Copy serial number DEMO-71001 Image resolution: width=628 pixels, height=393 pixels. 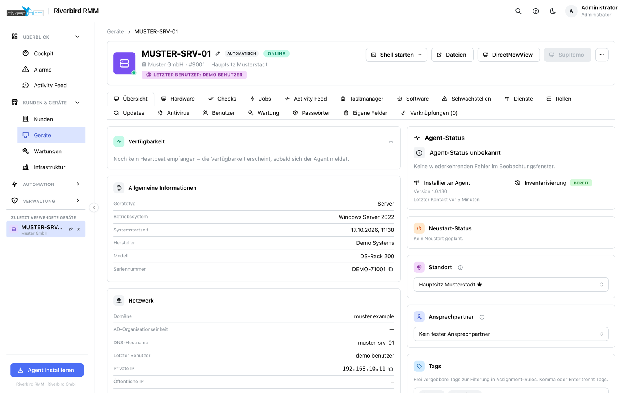point(391,269)
